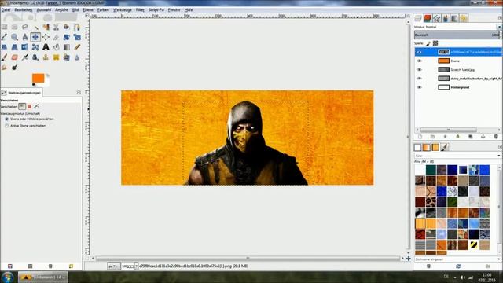The height and width of the screenshot is (283, 503).
Task: Open the patterns dock tab configuration menu
Action: pos(500,147)
